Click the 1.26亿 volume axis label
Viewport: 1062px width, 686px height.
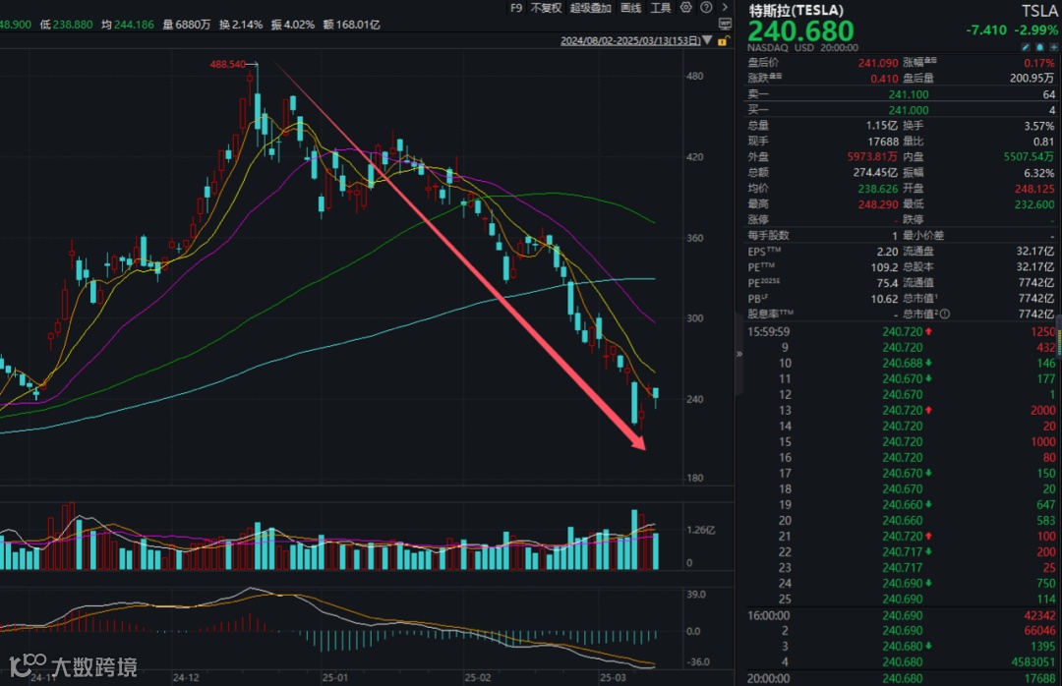pyautogui.click(x=700, y=530)
